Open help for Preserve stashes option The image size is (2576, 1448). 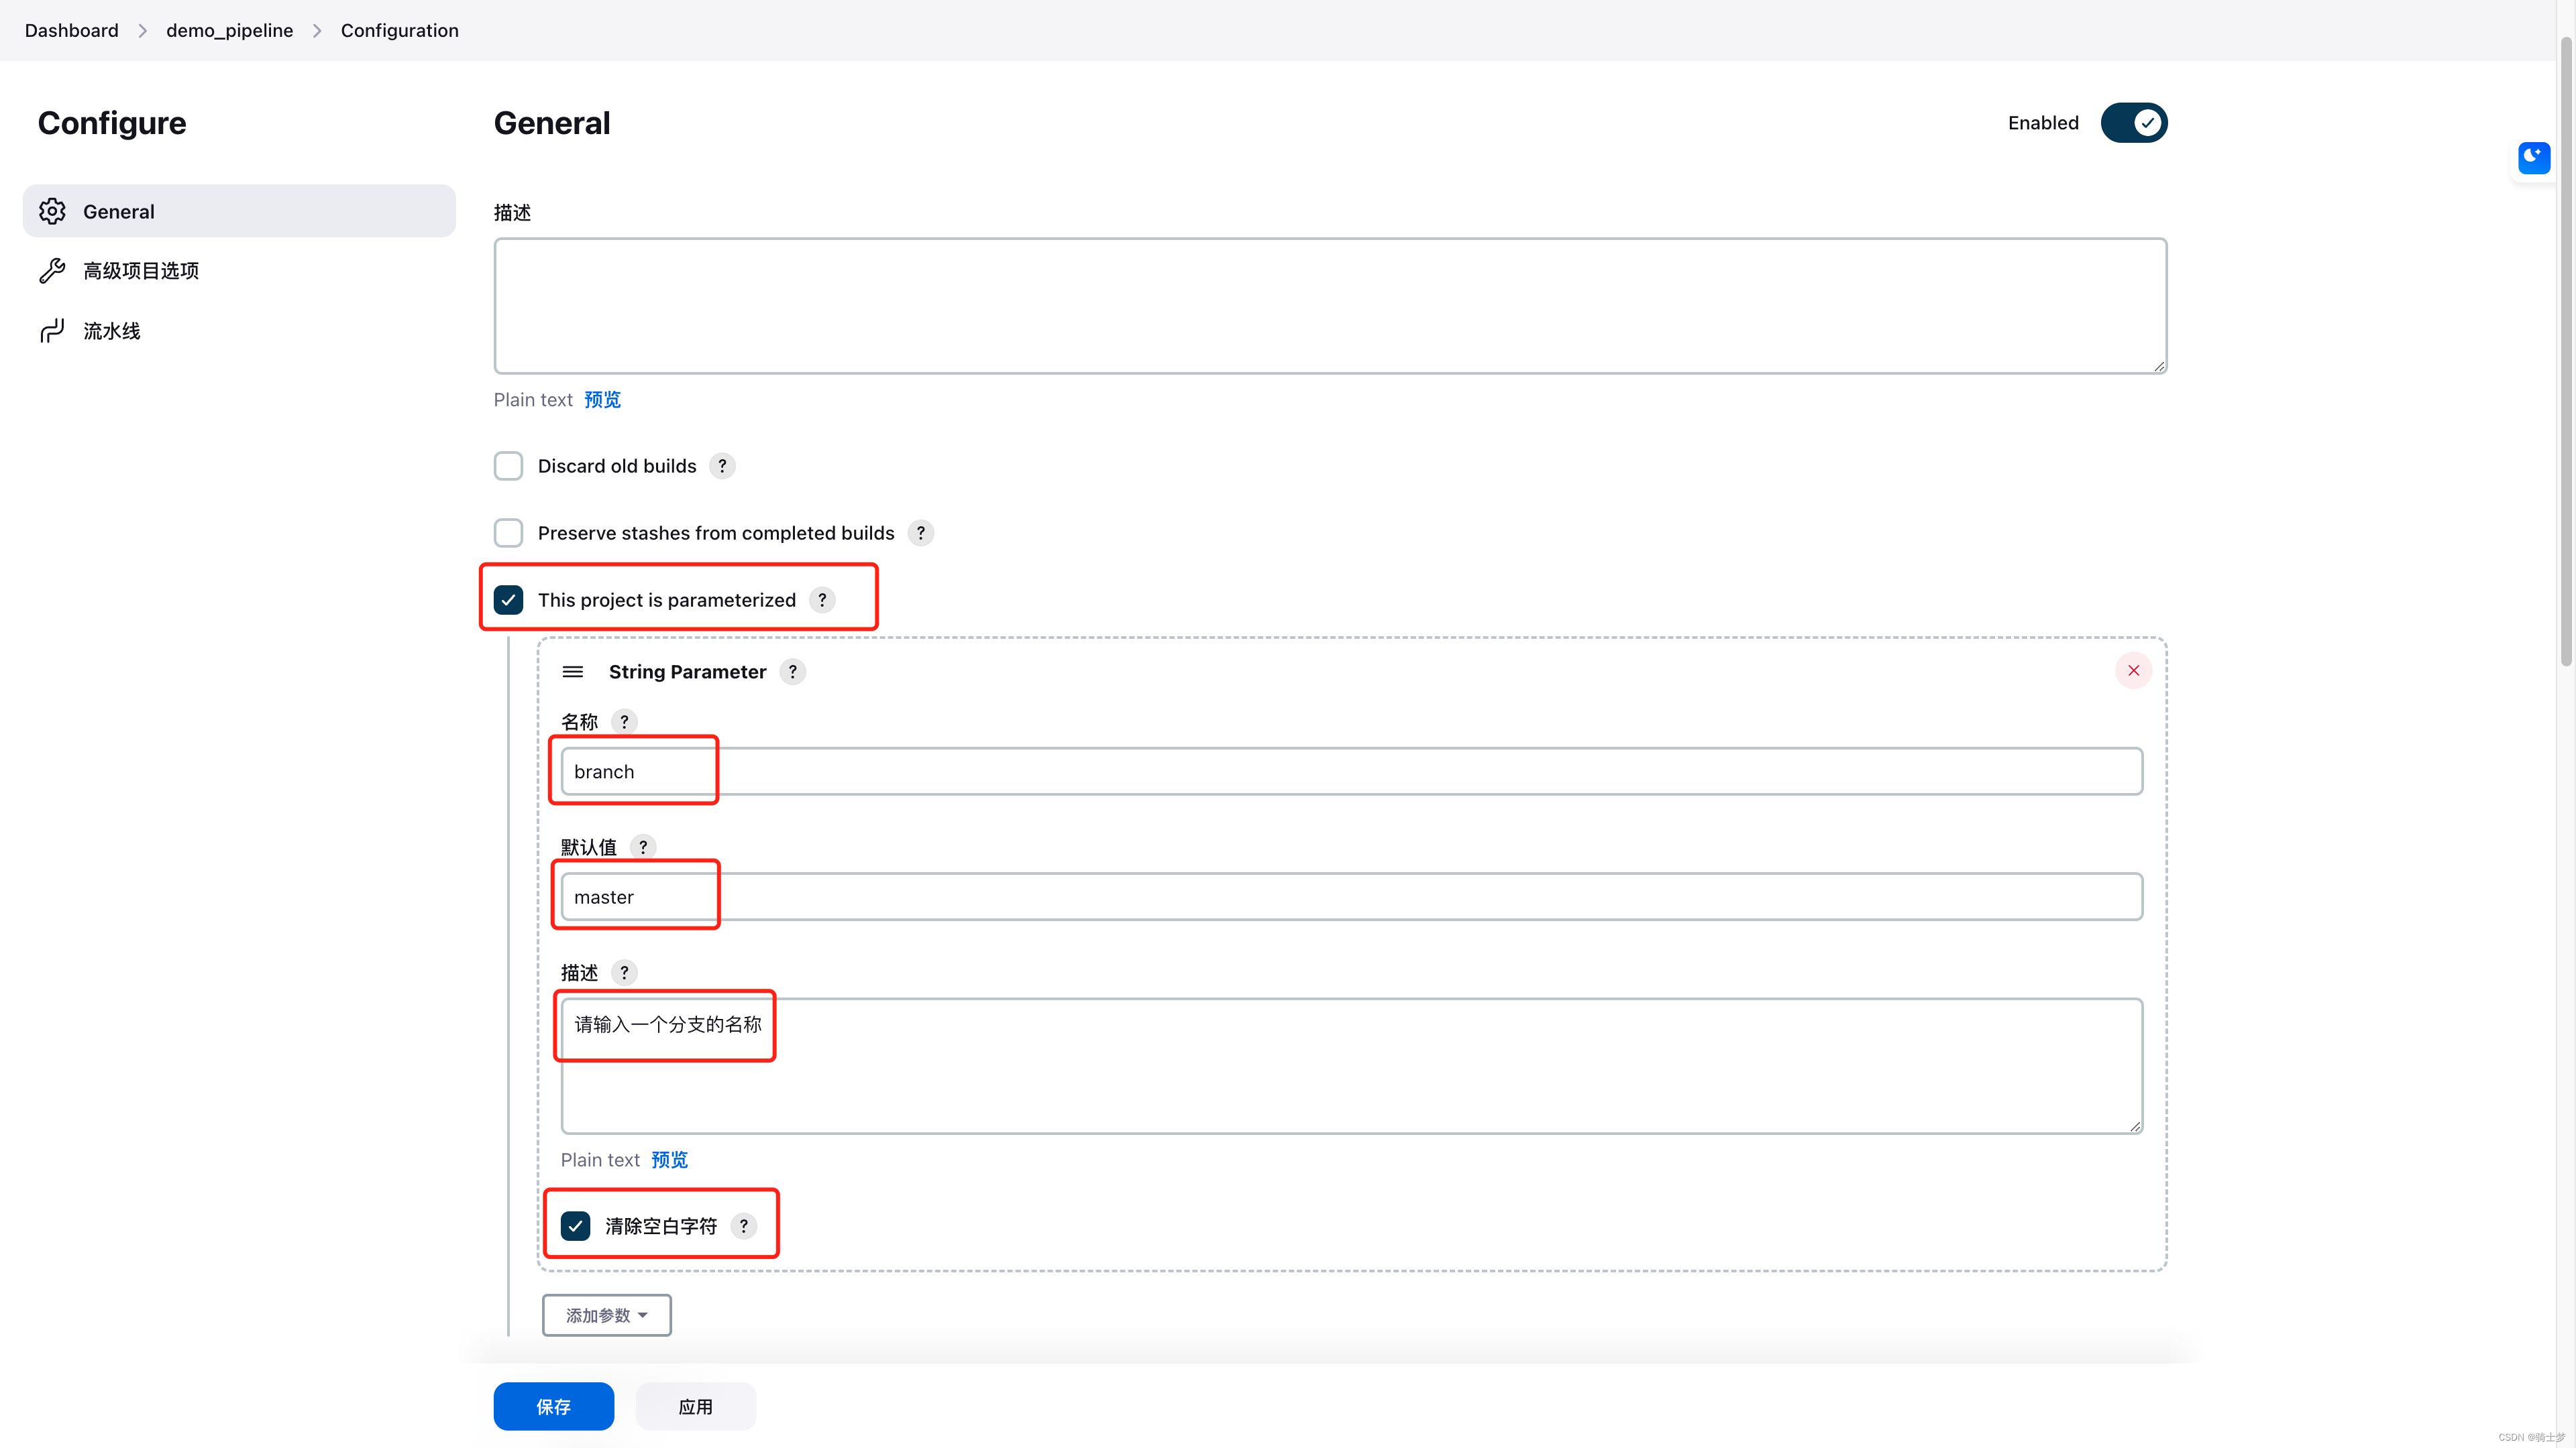tap(921, 533)
